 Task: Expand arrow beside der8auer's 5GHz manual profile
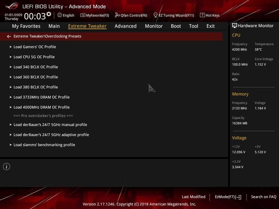(11, 125)
